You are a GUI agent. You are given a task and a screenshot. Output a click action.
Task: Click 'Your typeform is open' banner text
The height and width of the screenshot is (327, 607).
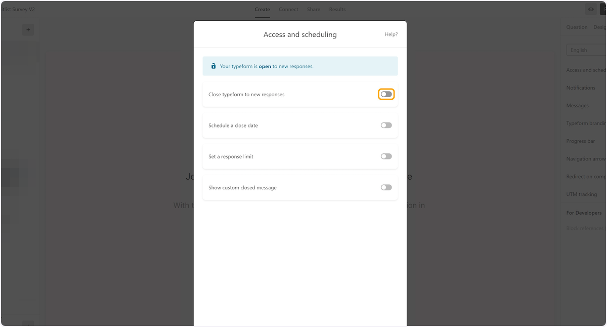[x=267, y=66]
